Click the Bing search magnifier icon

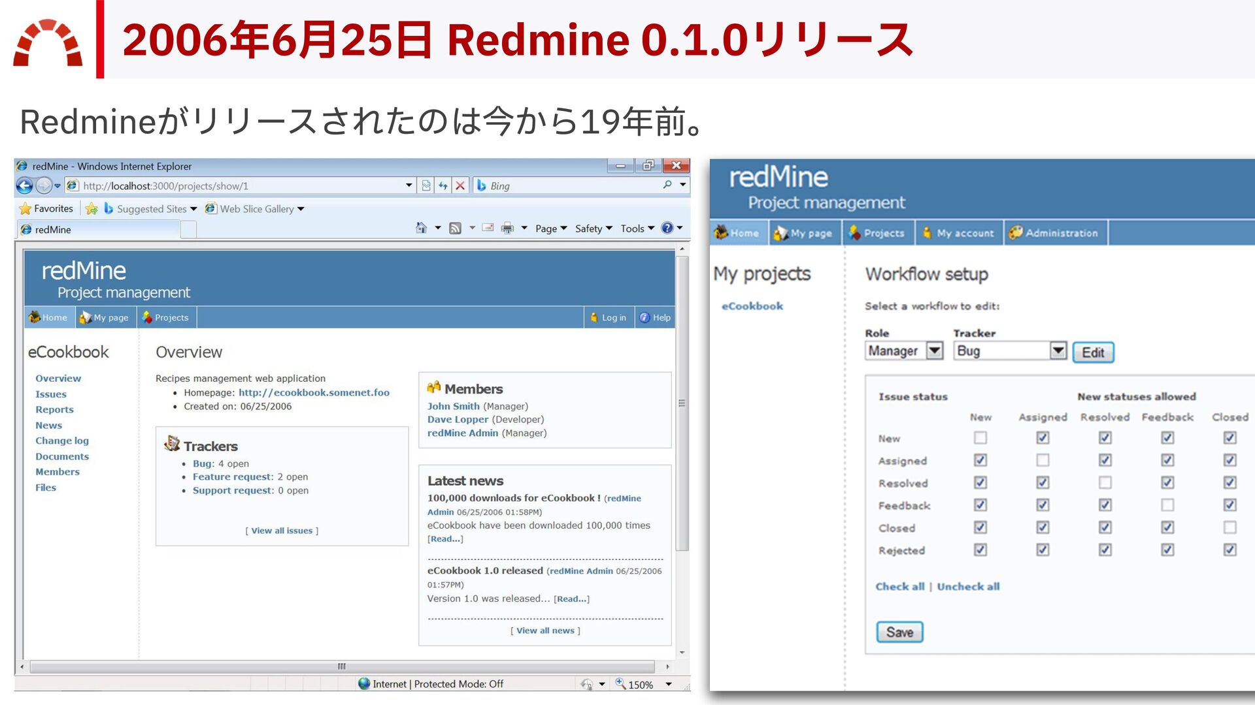point(667,185)
